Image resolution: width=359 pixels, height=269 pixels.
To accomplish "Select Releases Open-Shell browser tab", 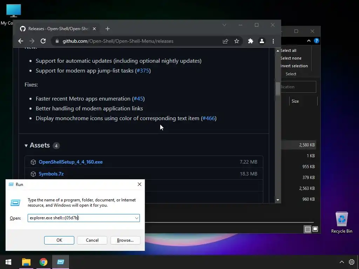I will pyautogui.click(x=59, y=29).
